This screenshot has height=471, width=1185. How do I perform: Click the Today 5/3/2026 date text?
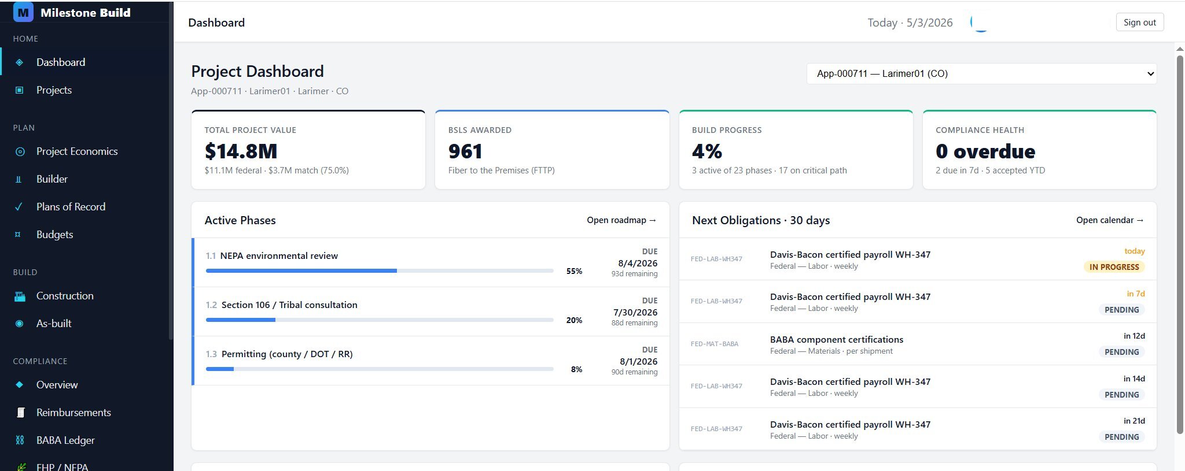tap(910, 23)
